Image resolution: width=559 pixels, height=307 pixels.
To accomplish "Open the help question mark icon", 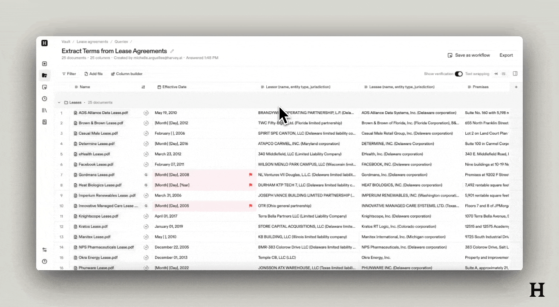I will click(x=44, y=261).
